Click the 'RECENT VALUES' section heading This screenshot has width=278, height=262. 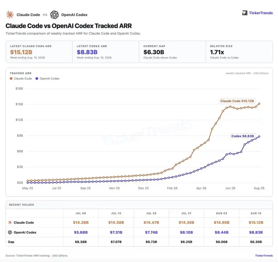[x=21, y=205]
